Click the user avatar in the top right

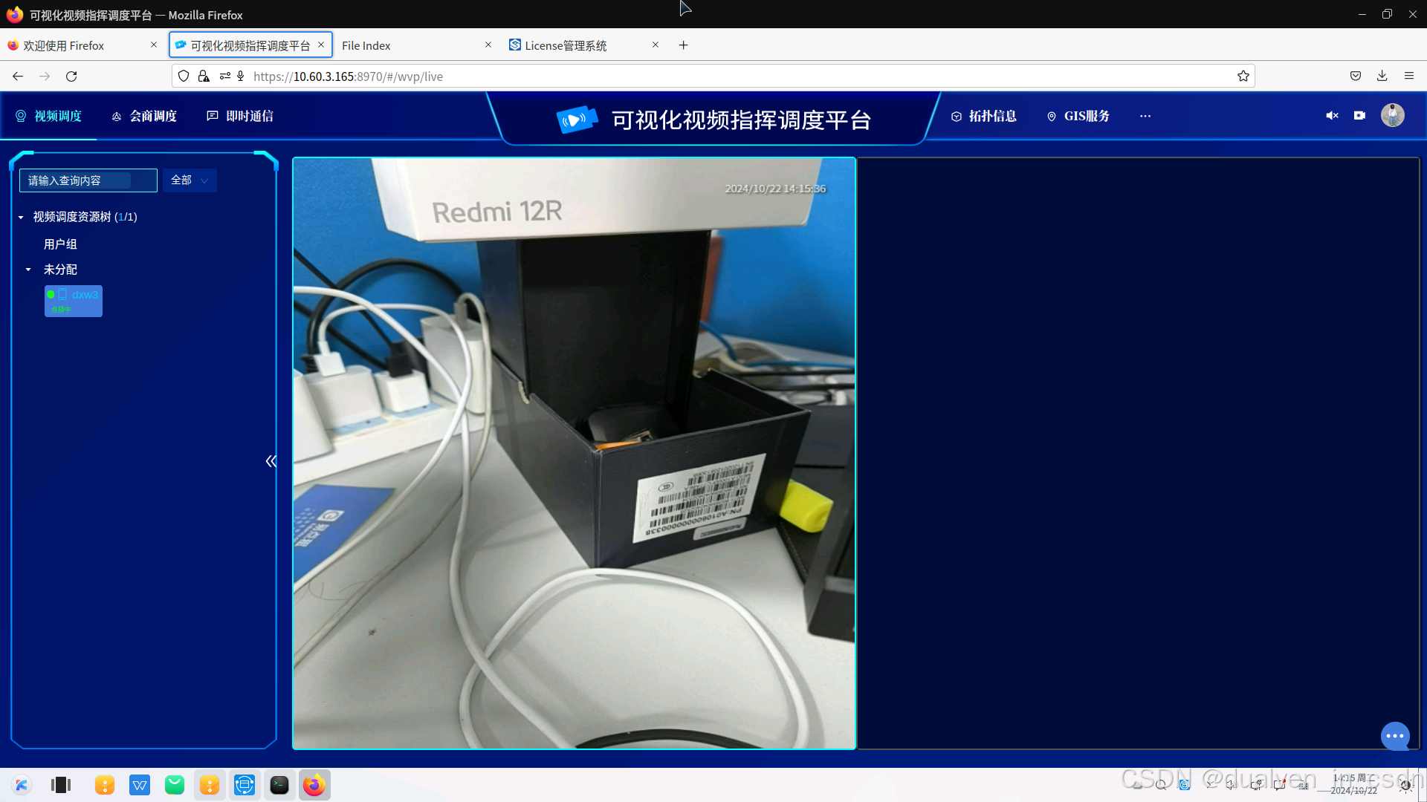(1391, 115)
